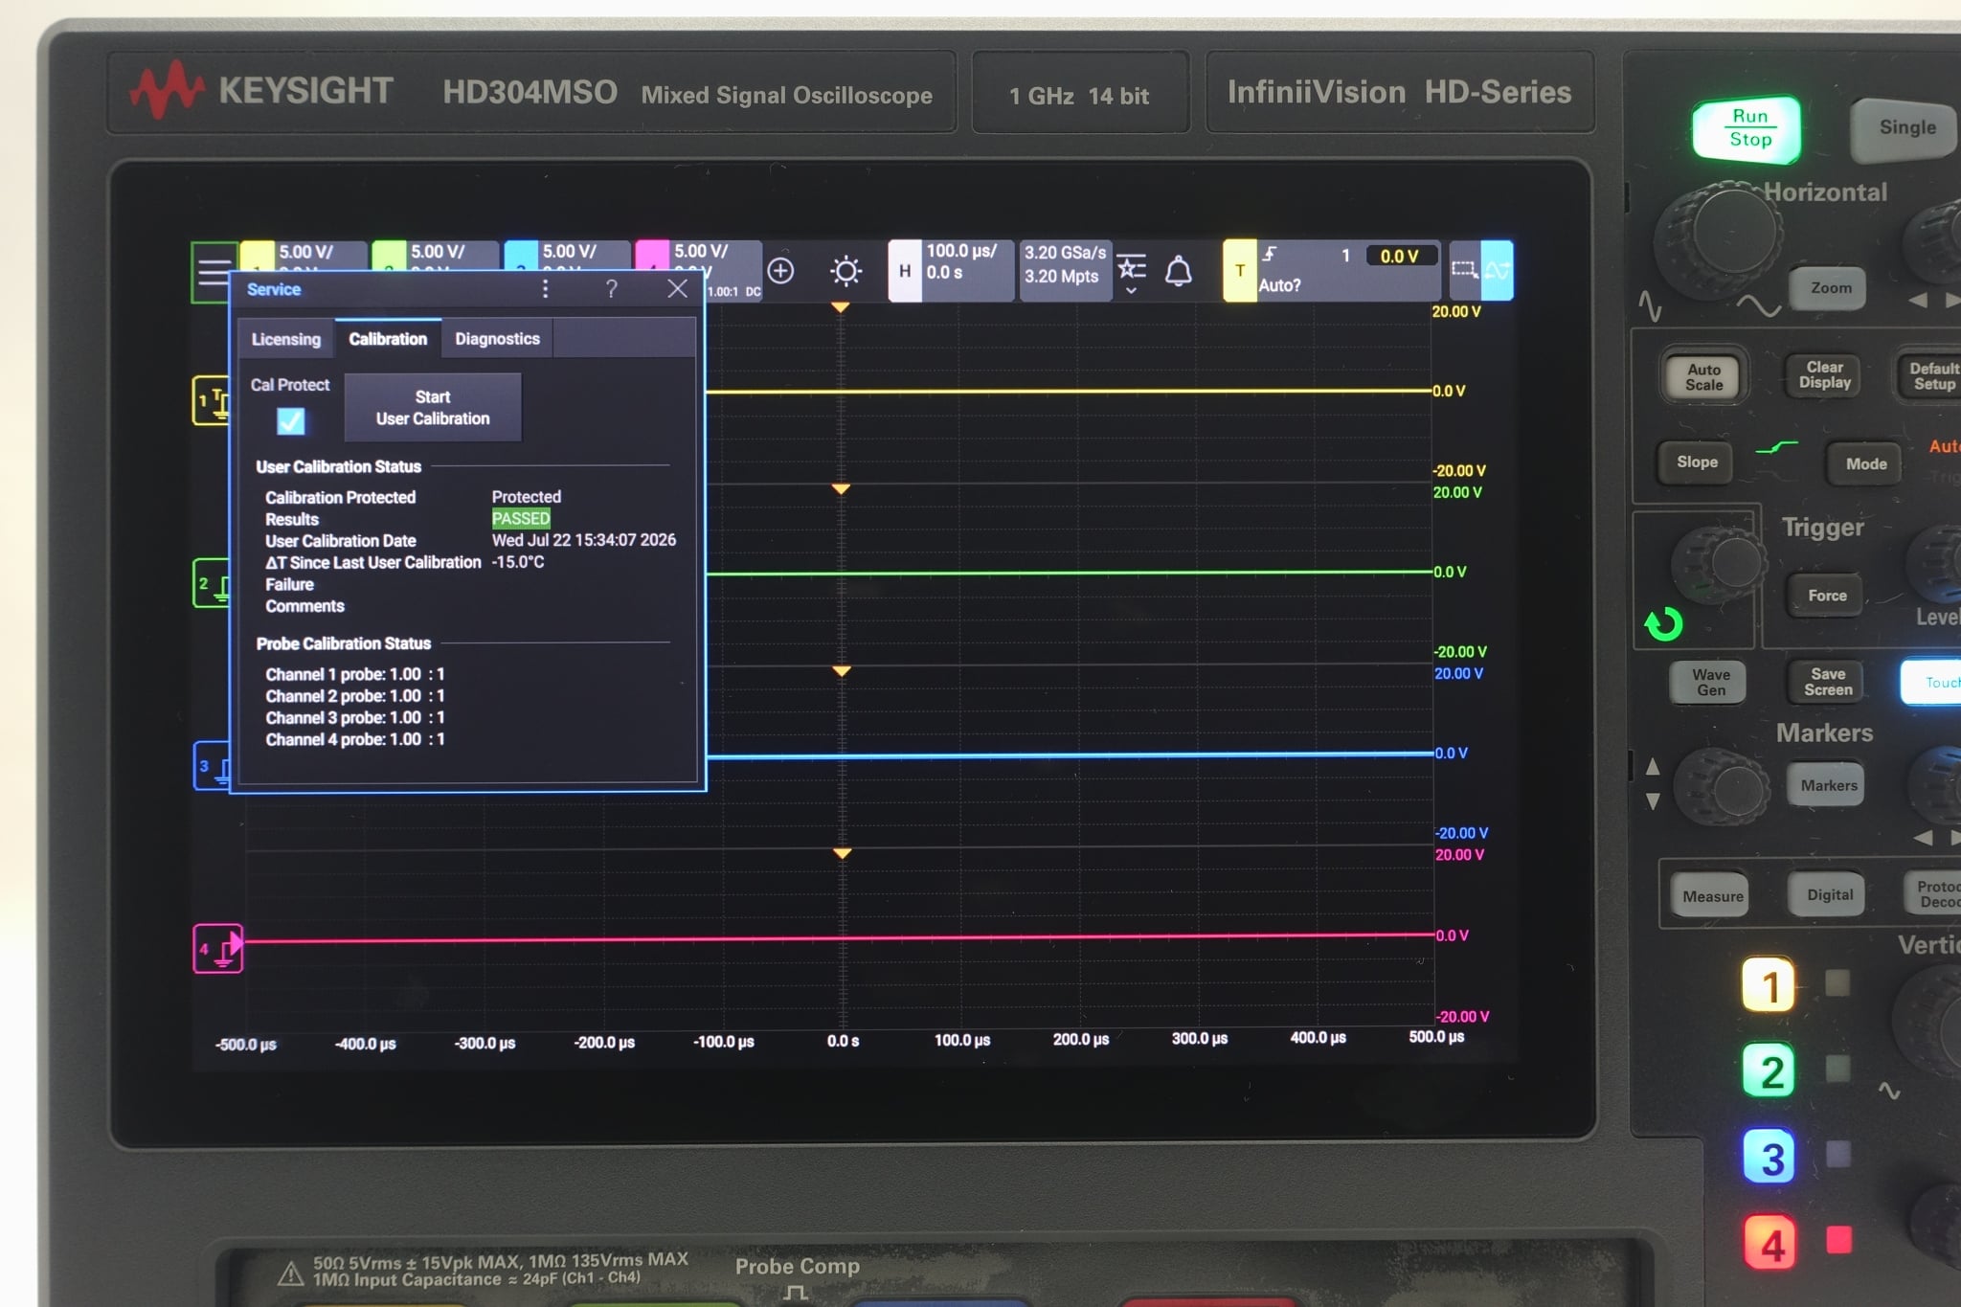The width and height of the screenshot is (1961, 1307).
Task: Hit the Clear Display key
Action: 1824,374
